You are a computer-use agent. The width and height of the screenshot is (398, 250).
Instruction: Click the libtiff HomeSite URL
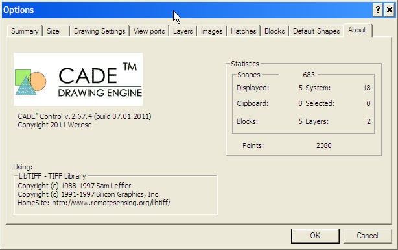pos(111,203)
